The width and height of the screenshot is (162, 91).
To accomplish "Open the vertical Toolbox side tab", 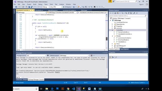I will coord(14,12).
